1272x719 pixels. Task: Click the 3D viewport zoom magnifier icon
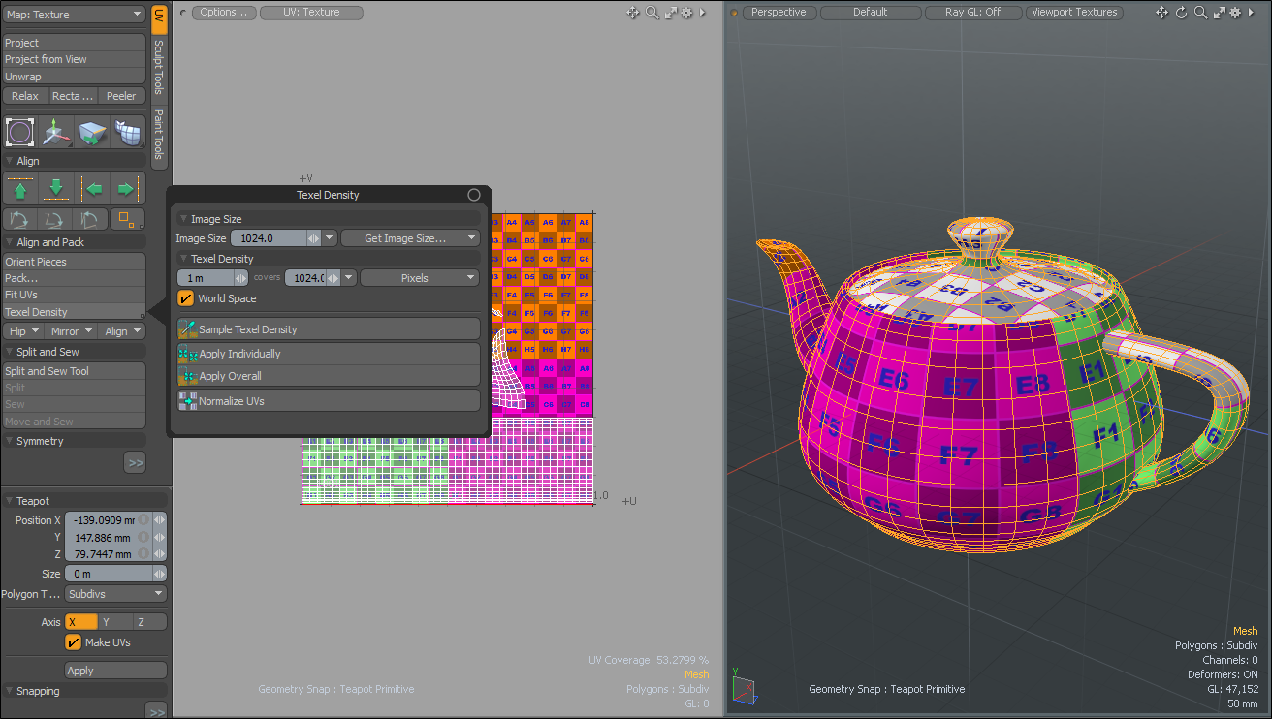pos(1200,13)
